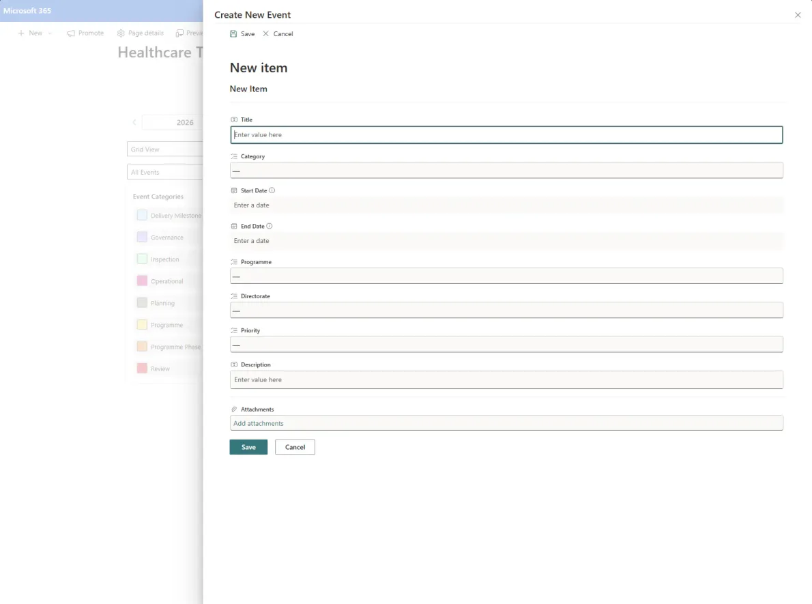Click the Save button at form bottom

click(x=248, y=447)
